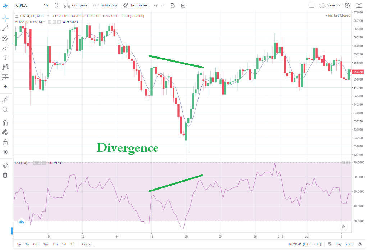
Task: Hide the ALMA indicator
Action: coord(50,22)
